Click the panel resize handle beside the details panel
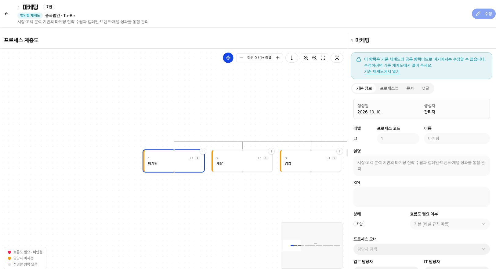 347,153
